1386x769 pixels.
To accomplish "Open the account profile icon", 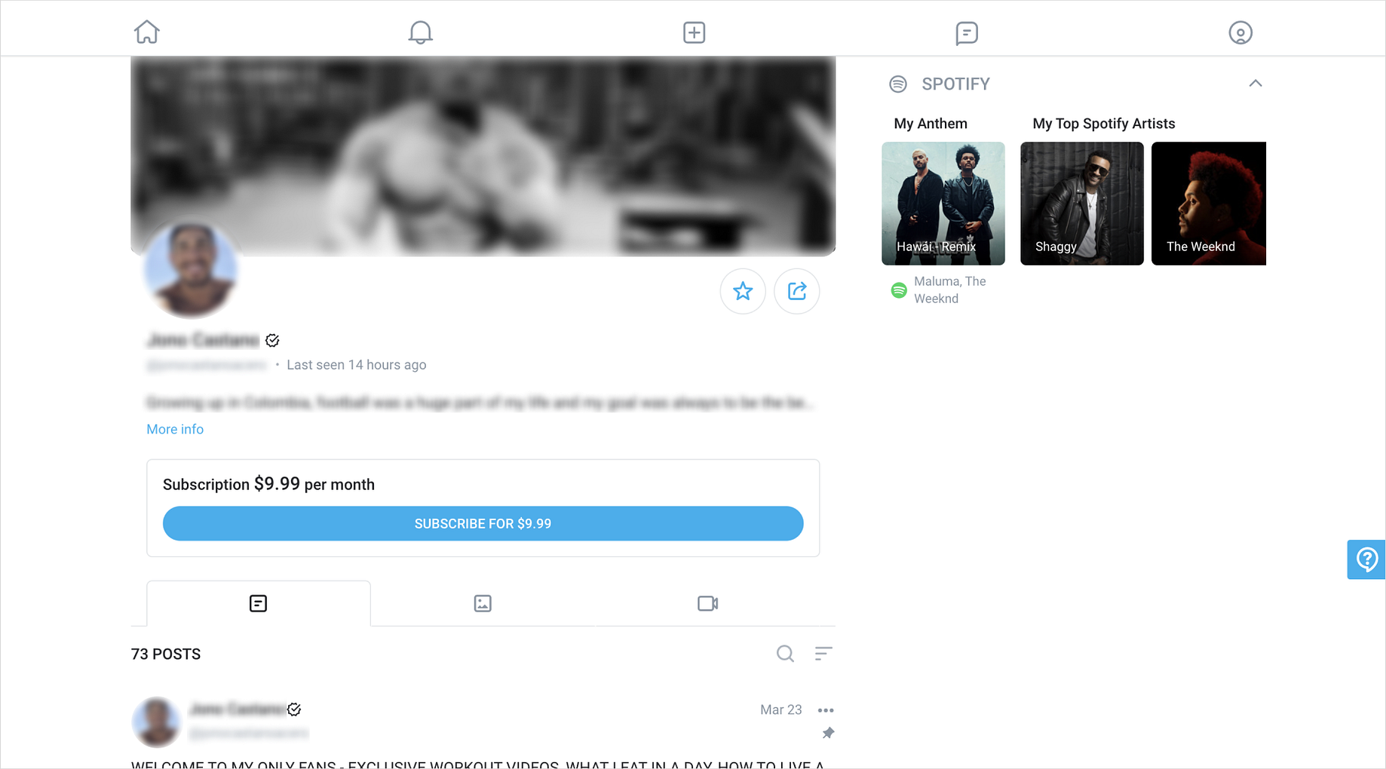I will point(1240,32).
